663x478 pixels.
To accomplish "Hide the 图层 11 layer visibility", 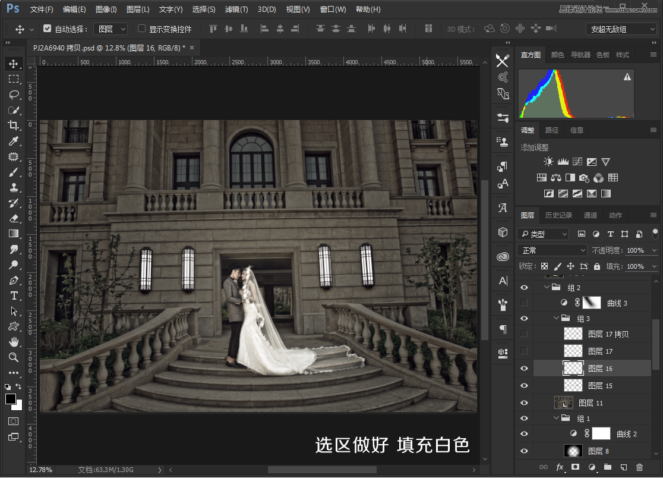I will (524, 402).
